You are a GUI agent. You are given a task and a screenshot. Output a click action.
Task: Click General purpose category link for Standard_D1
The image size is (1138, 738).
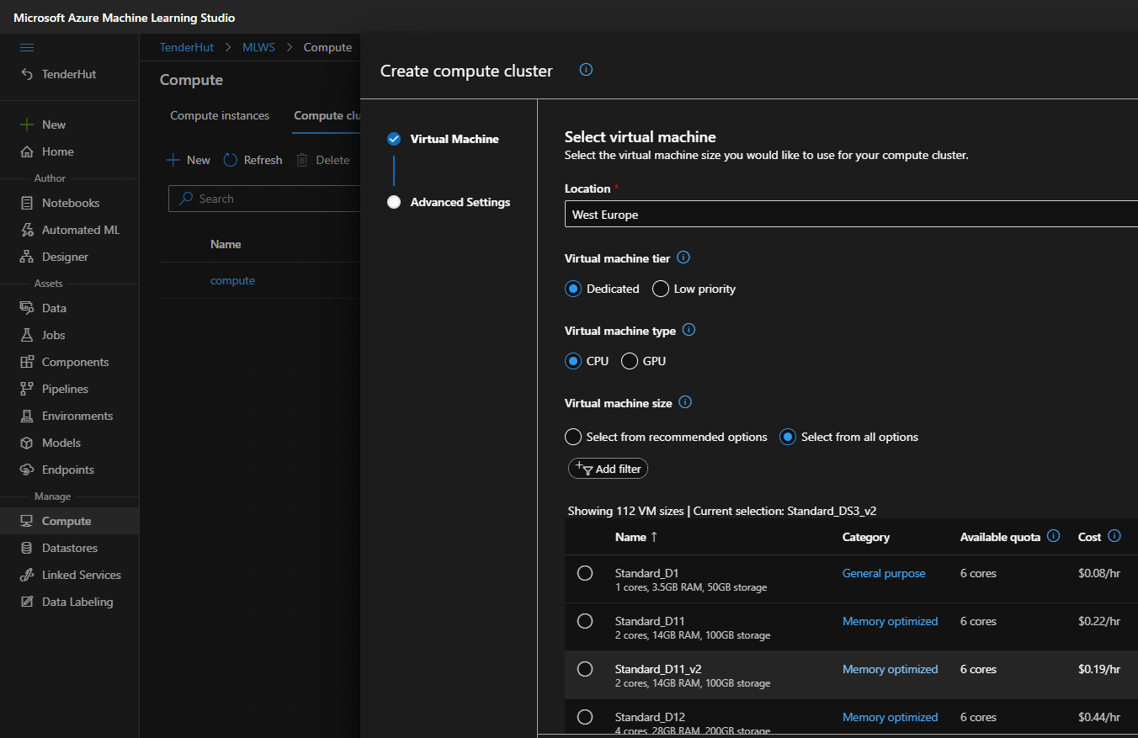pos(884,573)
